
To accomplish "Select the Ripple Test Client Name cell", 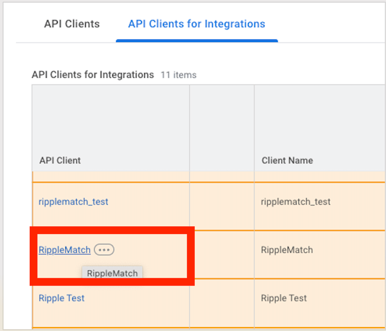I will tap(284, 298).
